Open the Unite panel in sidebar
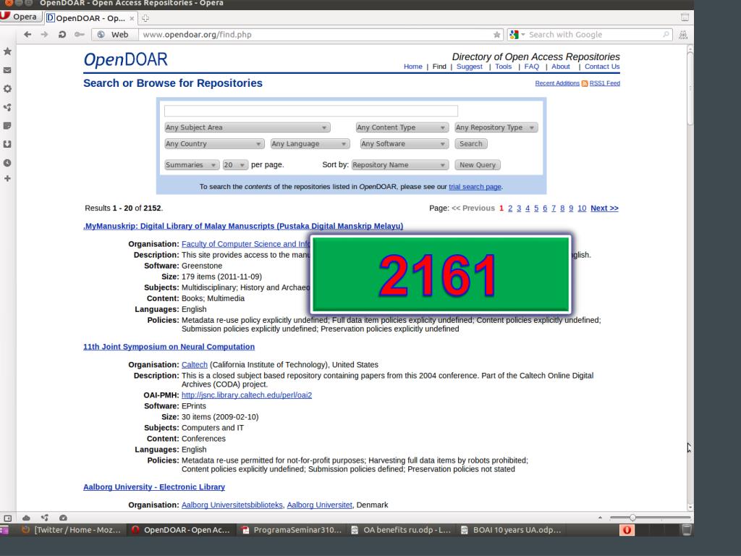Screen dimensions: 741x556 click(x=7, y=107)
